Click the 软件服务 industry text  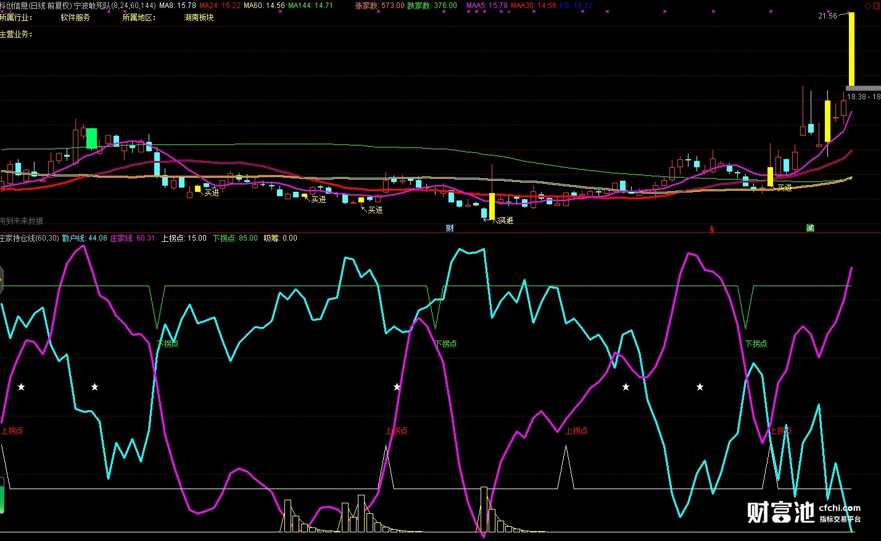75,17
